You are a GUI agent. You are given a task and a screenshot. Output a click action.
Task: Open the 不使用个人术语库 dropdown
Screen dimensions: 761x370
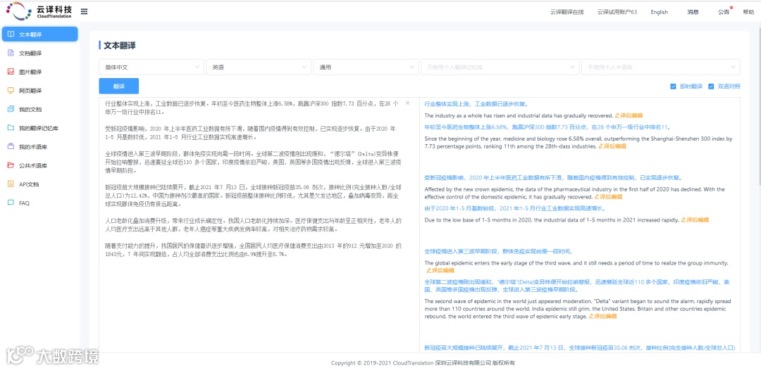[x=660, y=67]
